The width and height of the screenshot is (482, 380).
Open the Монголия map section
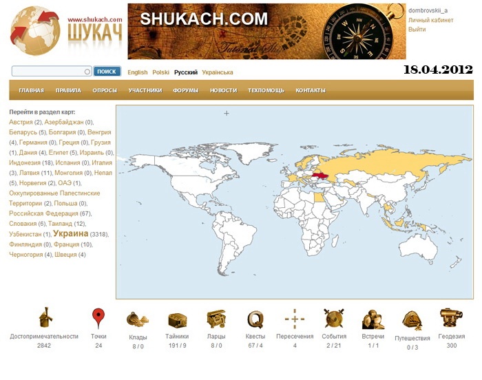(69, 173)
